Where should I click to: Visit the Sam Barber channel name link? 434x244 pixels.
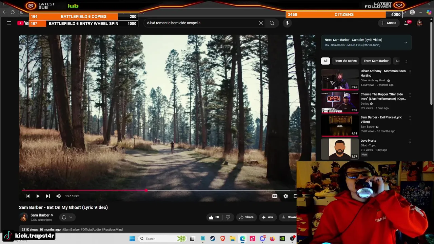pos(40,215)
